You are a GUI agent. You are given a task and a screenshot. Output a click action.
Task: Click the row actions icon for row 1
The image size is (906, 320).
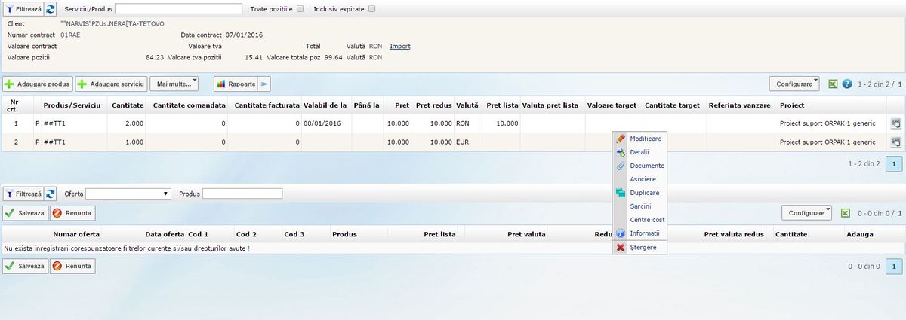coord(895,123)
